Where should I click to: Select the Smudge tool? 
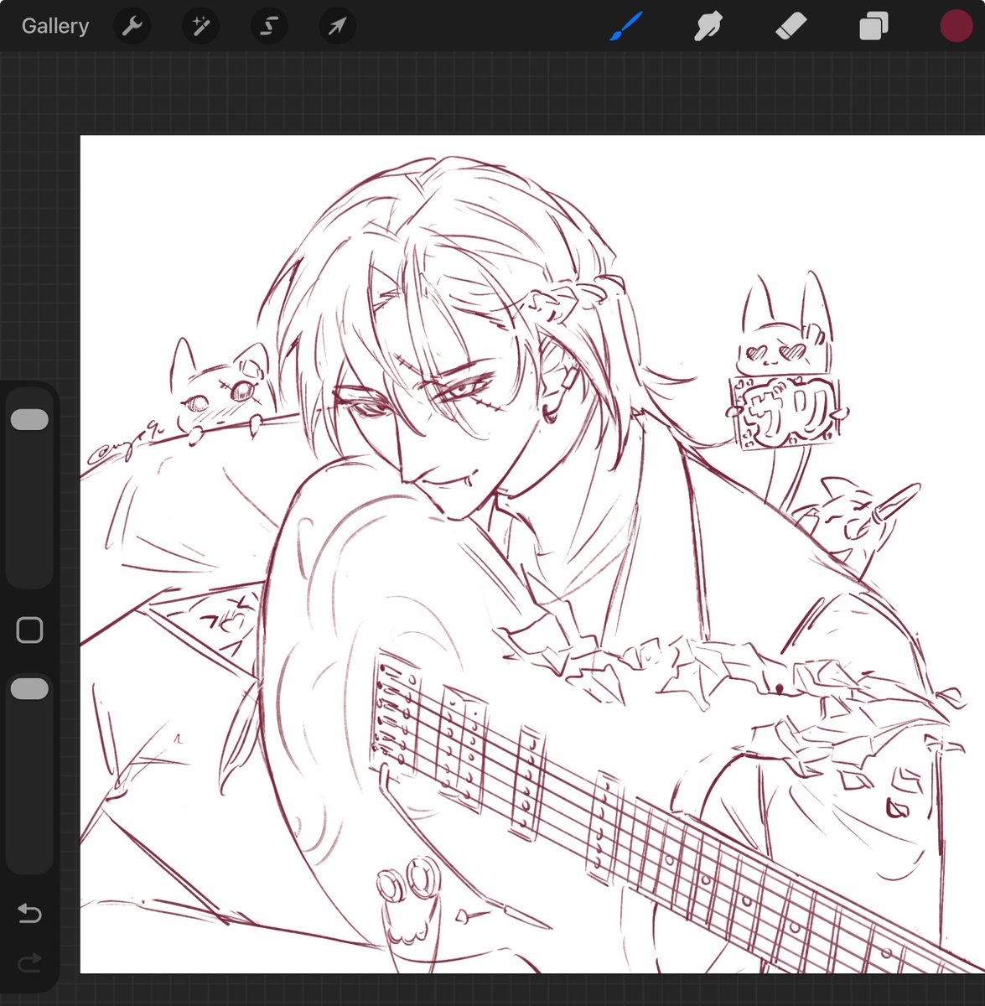pyautogui.click(x=708, y=26)
